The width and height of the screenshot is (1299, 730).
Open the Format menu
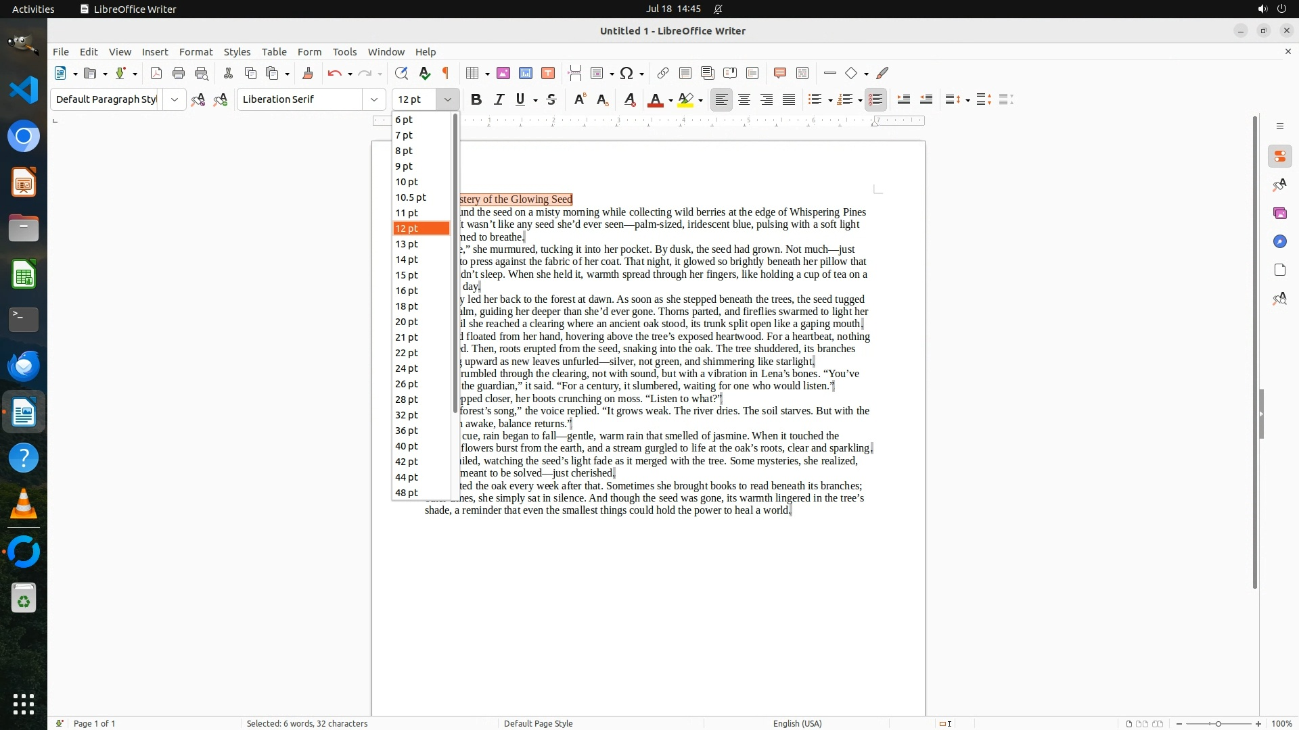196,52
